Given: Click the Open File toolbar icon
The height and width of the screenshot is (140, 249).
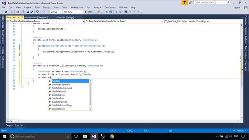Looking at the screenshot, I should pyautogui.click(x=24, y=12).
